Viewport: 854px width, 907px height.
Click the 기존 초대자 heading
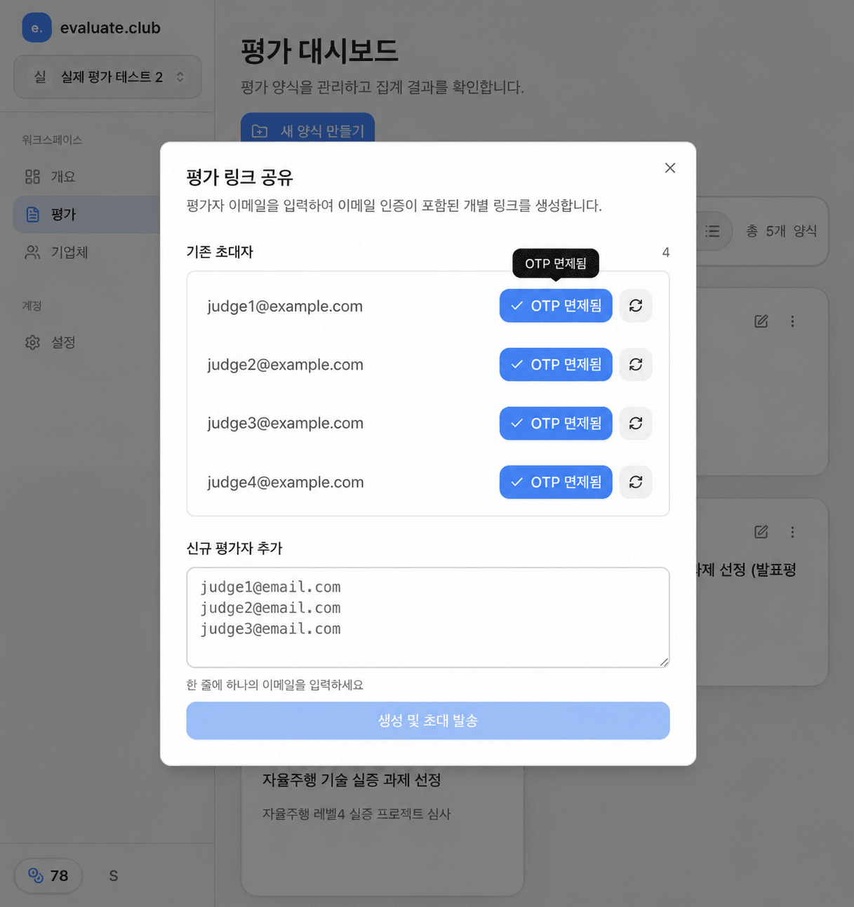click(x=220, y=252)
